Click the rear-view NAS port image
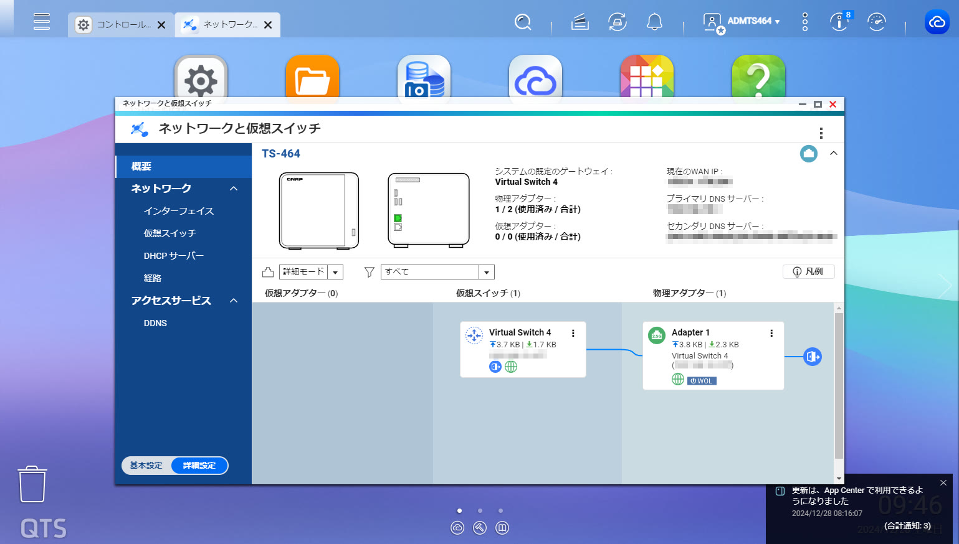 429,211
